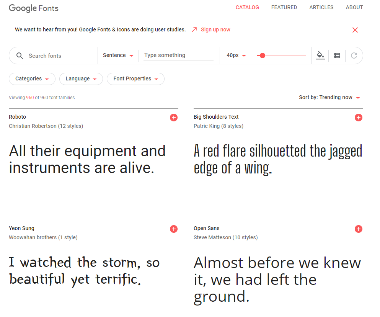Click the banner message about user studies

coord(100,29)
